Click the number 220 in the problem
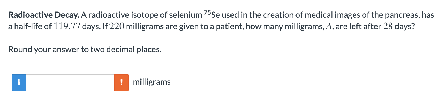 tap(117, 27)
